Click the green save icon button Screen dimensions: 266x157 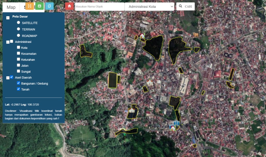click(39, 6)
